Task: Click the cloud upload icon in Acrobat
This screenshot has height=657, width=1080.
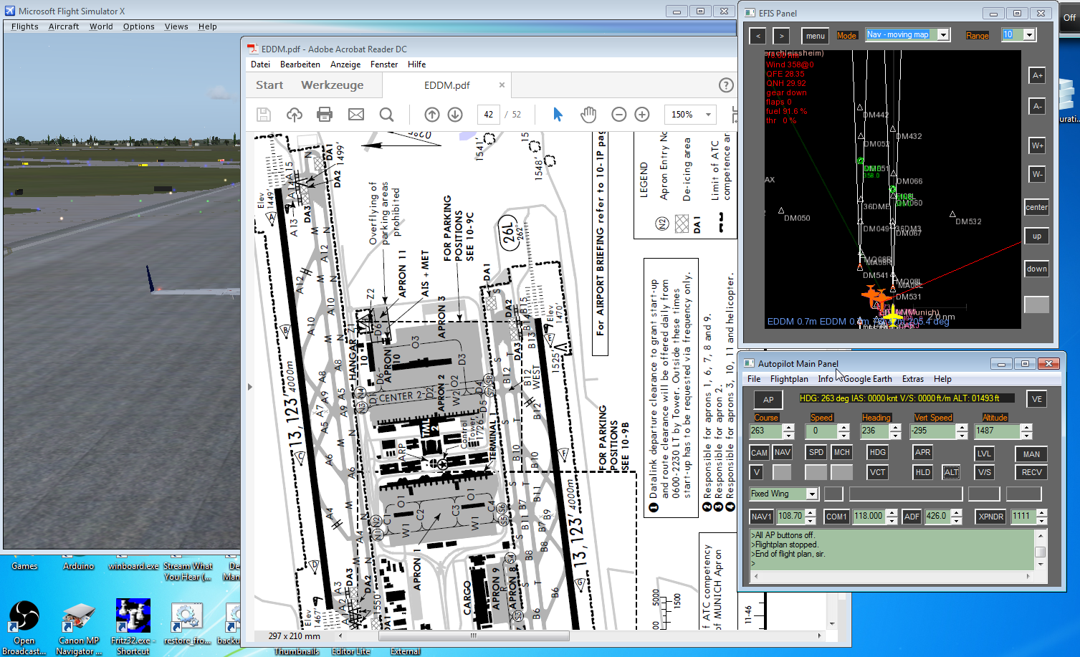Action: click(x=294, y=115)
